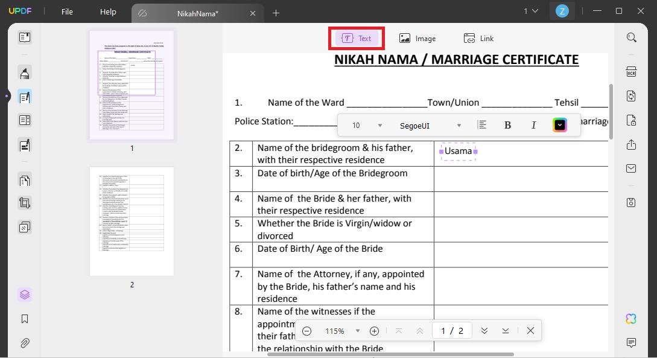Open the SegoeUI font family dropdown

(431, 124)
